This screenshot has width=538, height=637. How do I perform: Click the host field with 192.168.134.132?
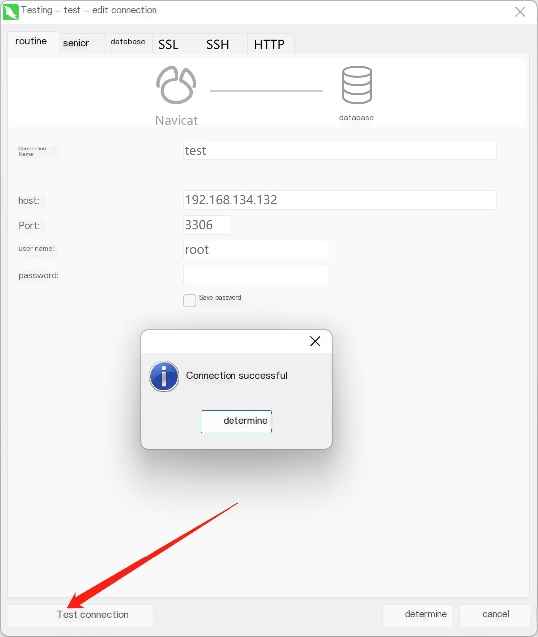pos(340,200)
